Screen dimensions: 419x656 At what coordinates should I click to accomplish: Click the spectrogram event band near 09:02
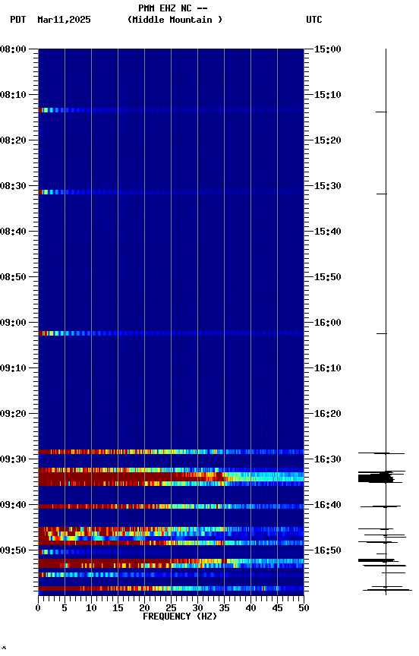coord(171,334)
